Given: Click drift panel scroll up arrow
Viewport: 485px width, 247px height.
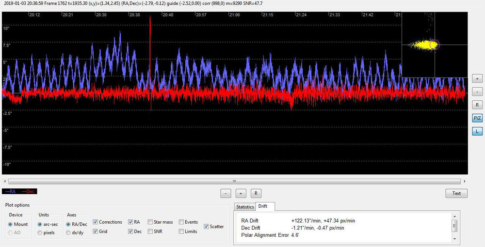Looking at the screenshot, I should tap(454, 216).
